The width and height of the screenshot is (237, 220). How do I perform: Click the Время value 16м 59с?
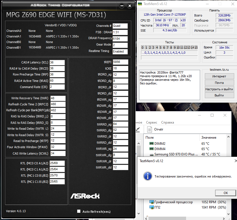(224, 48)
